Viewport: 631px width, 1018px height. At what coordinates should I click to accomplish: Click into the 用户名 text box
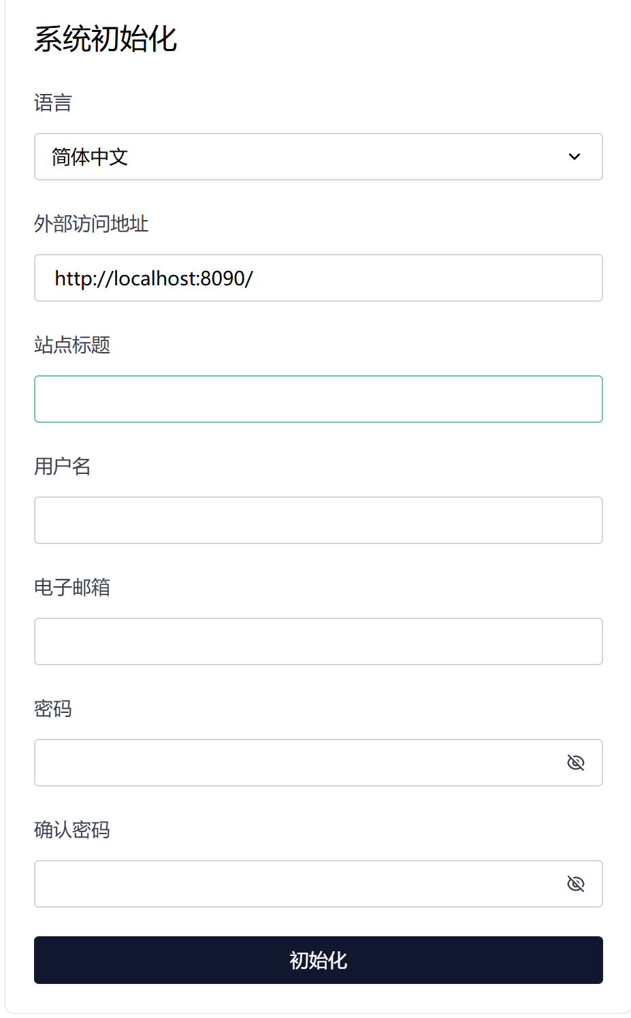point(318,520)
